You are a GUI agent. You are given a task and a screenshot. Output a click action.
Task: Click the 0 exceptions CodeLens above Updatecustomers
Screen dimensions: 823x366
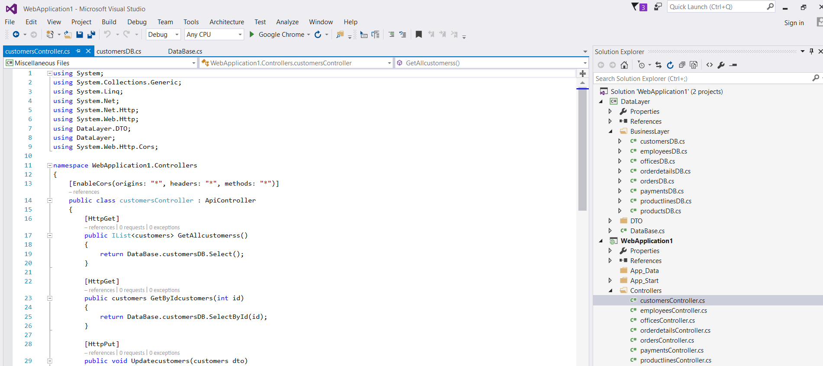(165, 353)
